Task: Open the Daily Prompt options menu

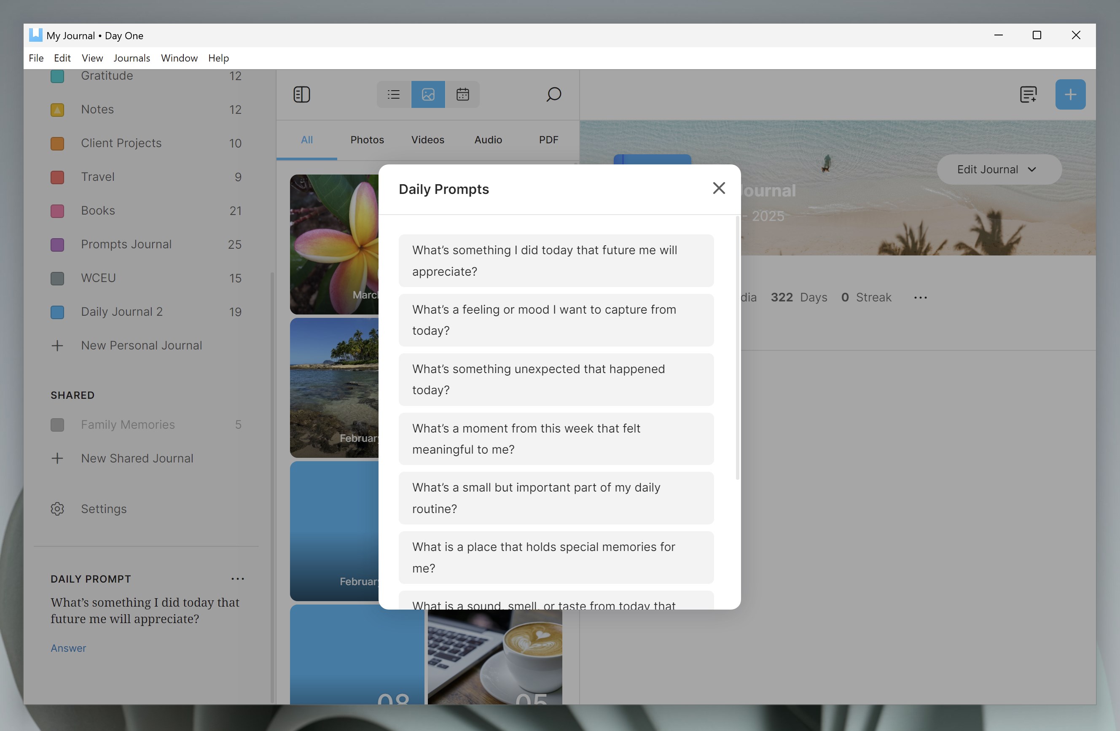Action: (x=238, y=578)
